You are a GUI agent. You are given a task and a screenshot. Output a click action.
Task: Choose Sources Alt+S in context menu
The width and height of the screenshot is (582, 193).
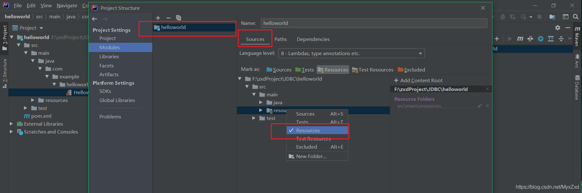317,114
